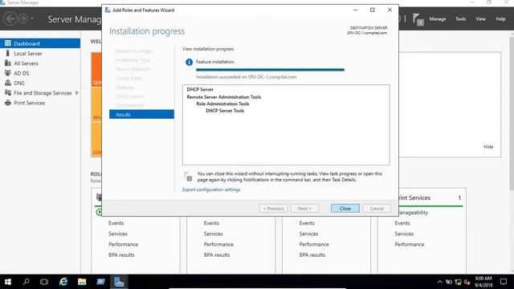Click Server Manager forward arrow

click(x=23, y=18)
